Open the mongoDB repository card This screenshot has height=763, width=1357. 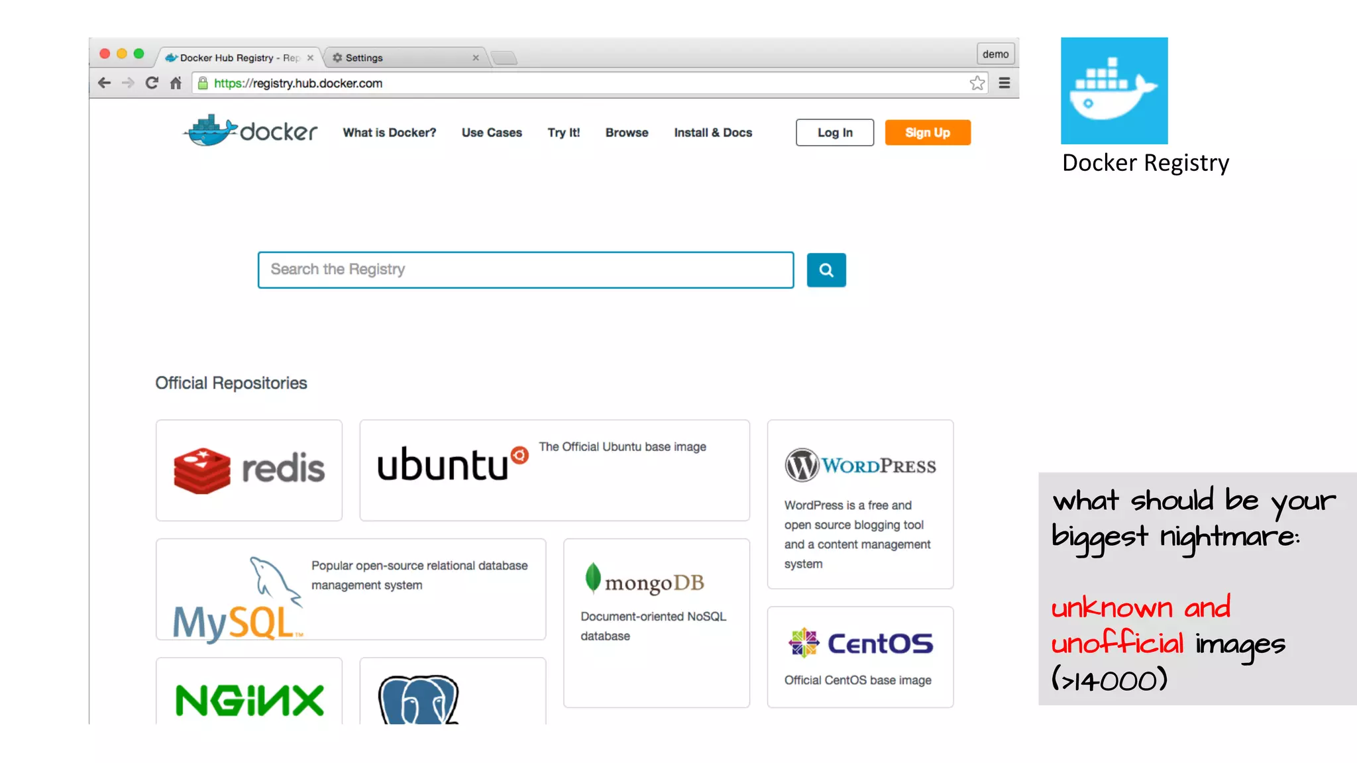coord(657,623)
